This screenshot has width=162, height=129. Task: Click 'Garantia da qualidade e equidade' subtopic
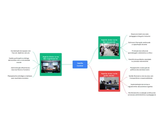pyautogui.click(x=140, y=60)
